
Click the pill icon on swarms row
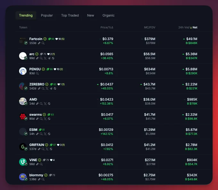coord(37,119)
